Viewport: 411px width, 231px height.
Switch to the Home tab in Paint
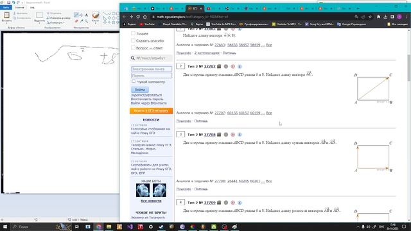[x=19, y=8]
